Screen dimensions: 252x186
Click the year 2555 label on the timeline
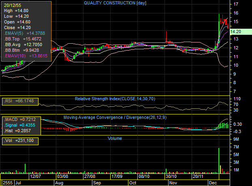[x=8, y=183]
